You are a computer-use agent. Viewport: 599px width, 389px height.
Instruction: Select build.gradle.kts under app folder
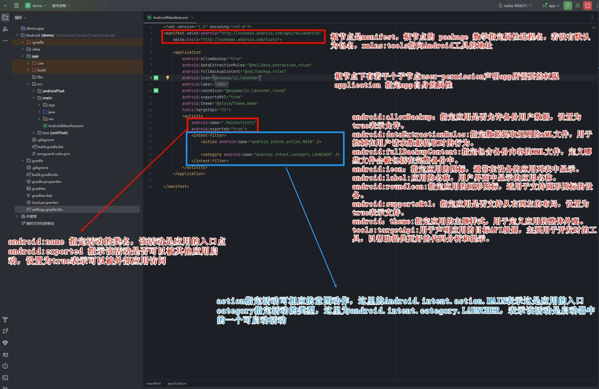point(50,147)
